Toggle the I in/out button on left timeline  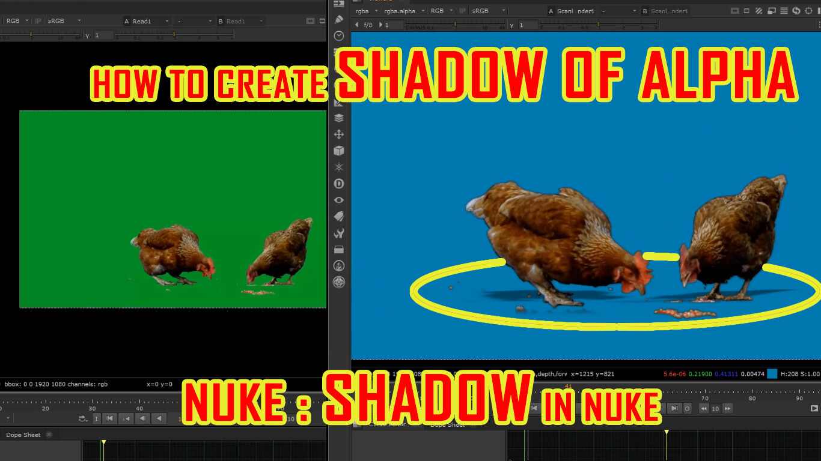click(x=96, y=418)
